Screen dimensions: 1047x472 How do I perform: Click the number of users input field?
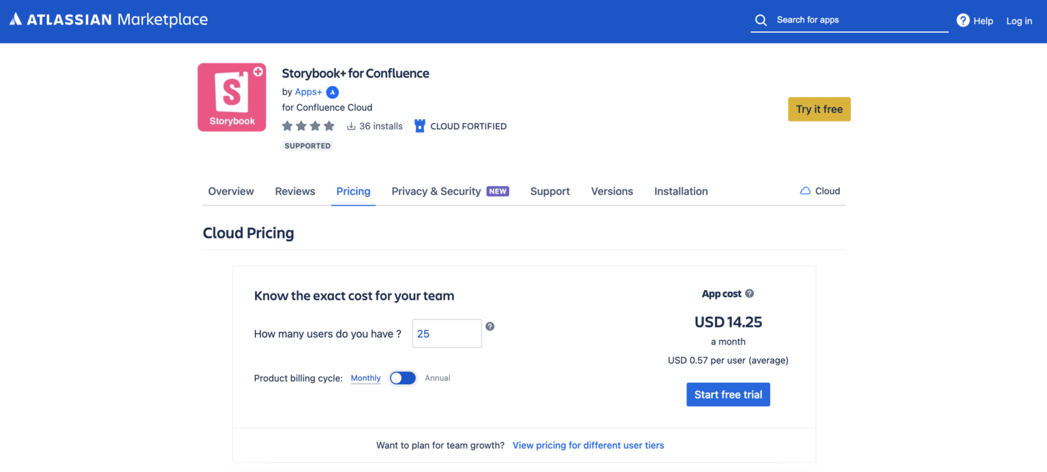pyautogui.click(x=447, y=334)
